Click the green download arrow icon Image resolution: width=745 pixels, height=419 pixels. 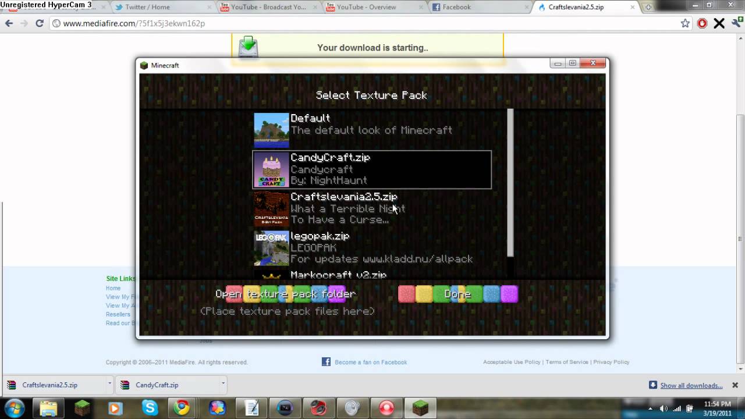(x=248, y=47)
